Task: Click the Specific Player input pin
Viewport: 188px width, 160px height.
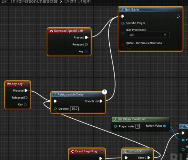Action: pos(123,23)
